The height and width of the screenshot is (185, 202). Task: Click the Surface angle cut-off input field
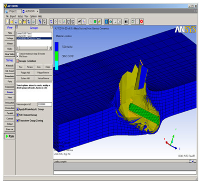point(44,104)
